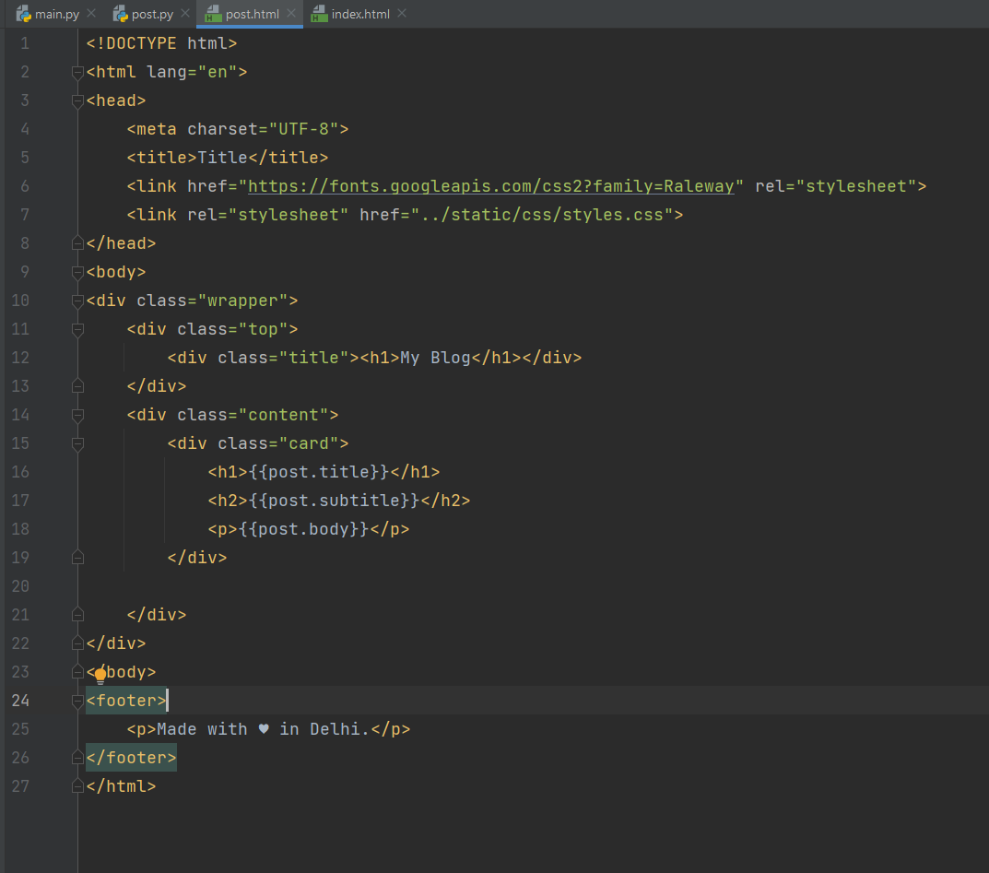Click line number 1 in the gutter

[x=25, y=43]
